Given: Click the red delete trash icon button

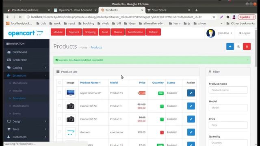Looking at the screenshot, I should pos(247,47).
